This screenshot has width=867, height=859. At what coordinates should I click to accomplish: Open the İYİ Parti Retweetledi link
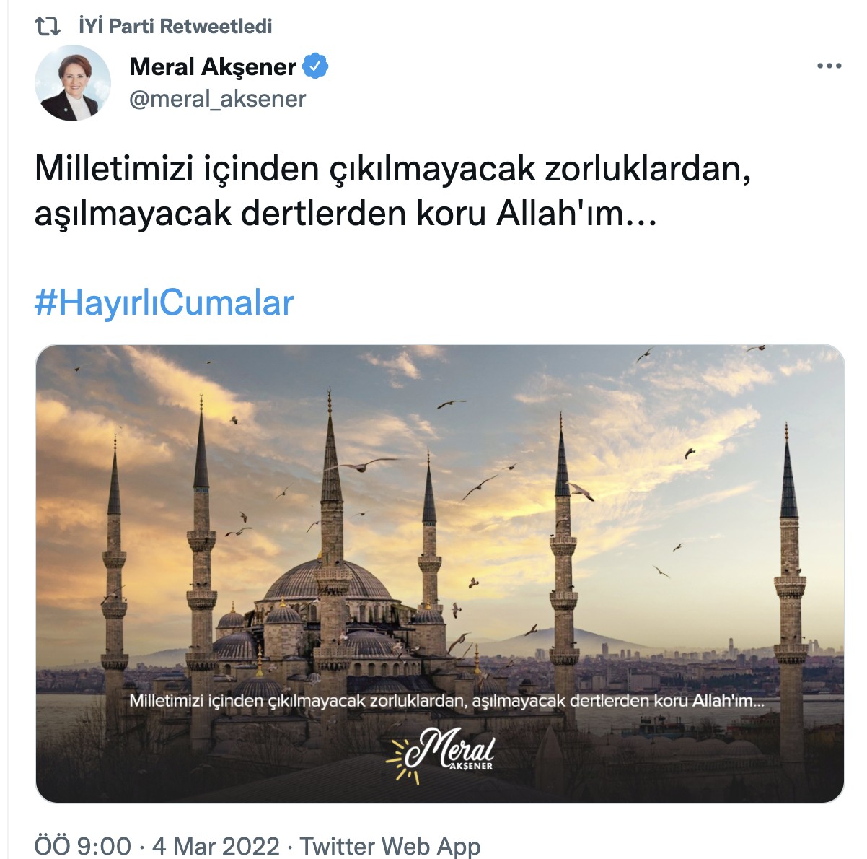[x=175, y=26]
